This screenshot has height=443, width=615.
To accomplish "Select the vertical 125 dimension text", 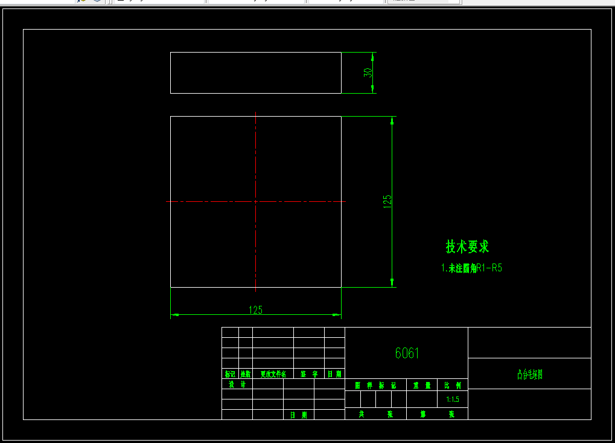I will (x=387, y=201).
